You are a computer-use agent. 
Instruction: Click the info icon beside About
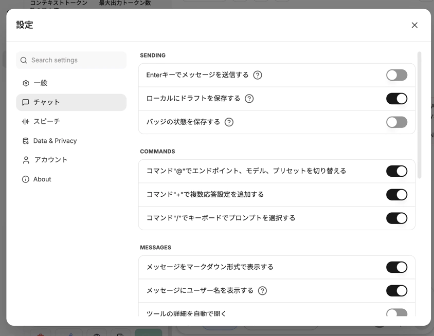click(x=26, y=179)
